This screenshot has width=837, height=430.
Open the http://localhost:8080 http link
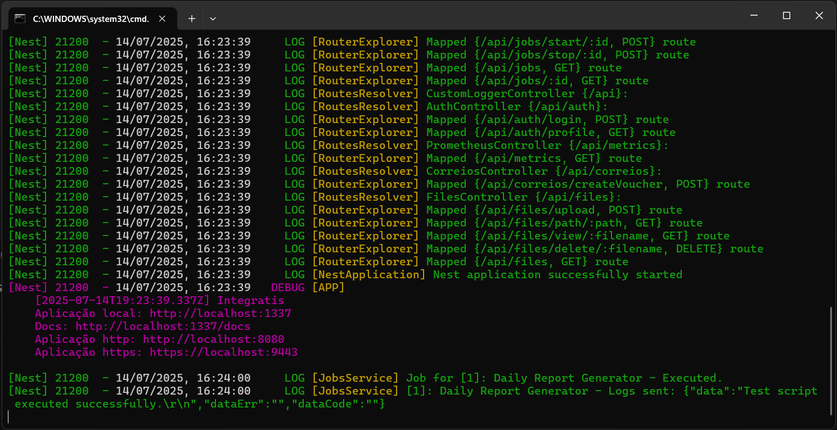[213, 340]
